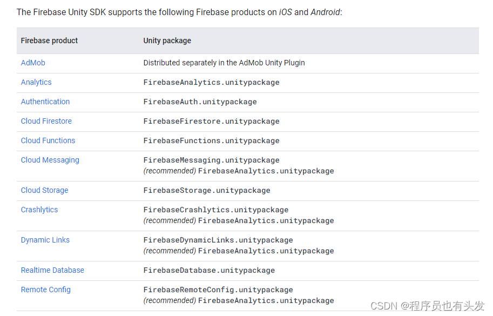Open the Realtime Database link
This screenshot has height=316, width=493.
(x=52, y=271)
